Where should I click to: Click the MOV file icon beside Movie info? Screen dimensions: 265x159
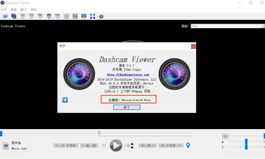(x=6, y=146)
